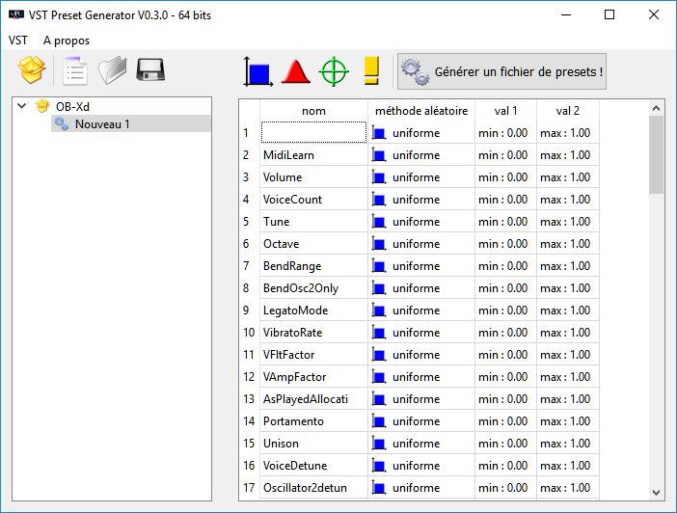Click the uniforme method icon in VibratoRate row
The height and width of the screenshot is (513, 677).
coord(379,333)
